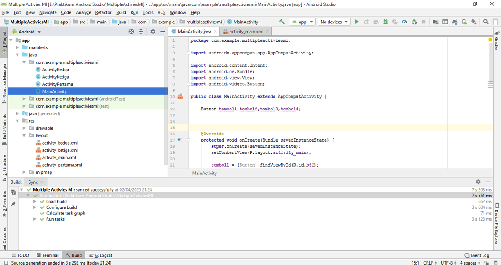The image size is (501, 265).
Task: Open Project panel settings gear
Action: 153,32
